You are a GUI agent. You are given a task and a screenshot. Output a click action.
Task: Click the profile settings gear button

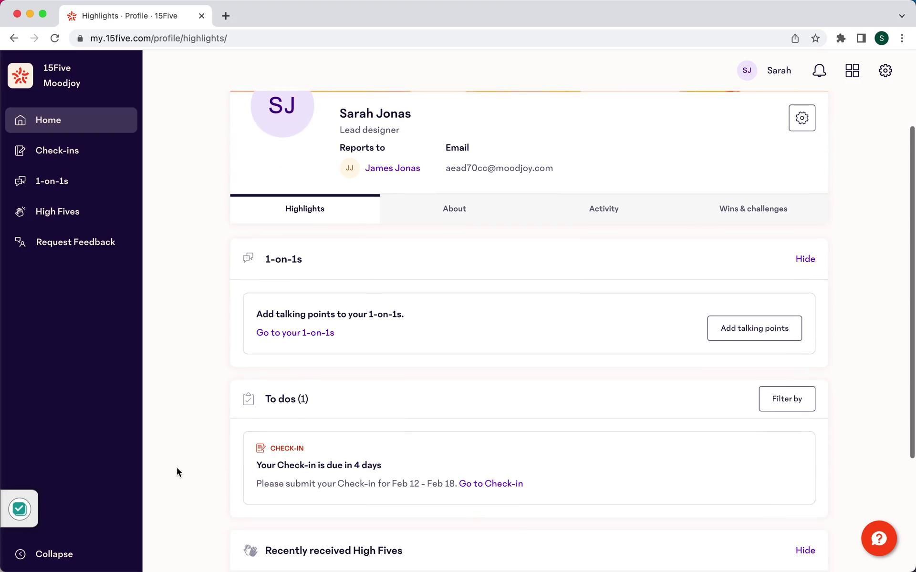point(801,118)
